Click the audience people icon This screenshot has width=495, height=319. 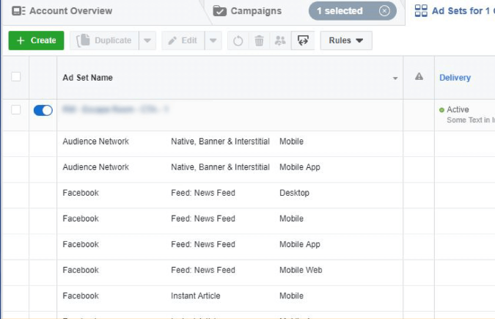[280, 41]
